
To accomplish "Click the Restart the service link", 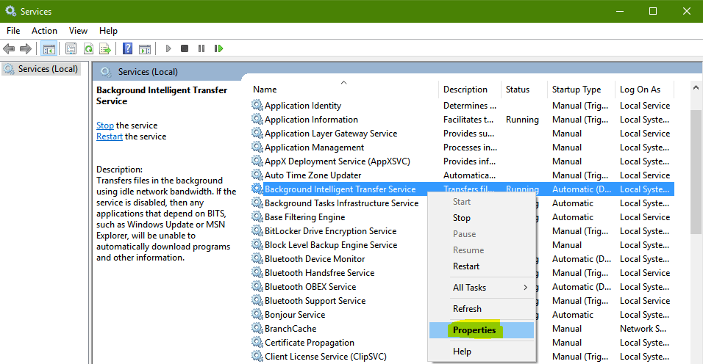I will pos(110,136).
